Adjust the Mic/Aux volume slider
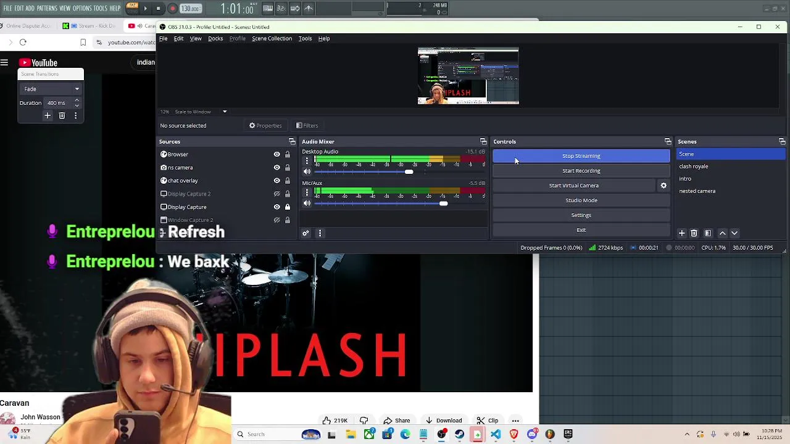This screenshot has height=444, width=790. tap(399, 203)
